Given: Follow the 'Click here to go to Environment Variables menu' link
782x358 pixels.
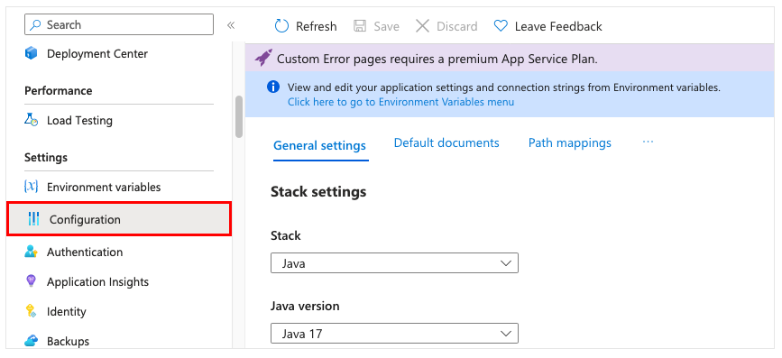Looking at the screenshot, I should [x=400, y=102].
